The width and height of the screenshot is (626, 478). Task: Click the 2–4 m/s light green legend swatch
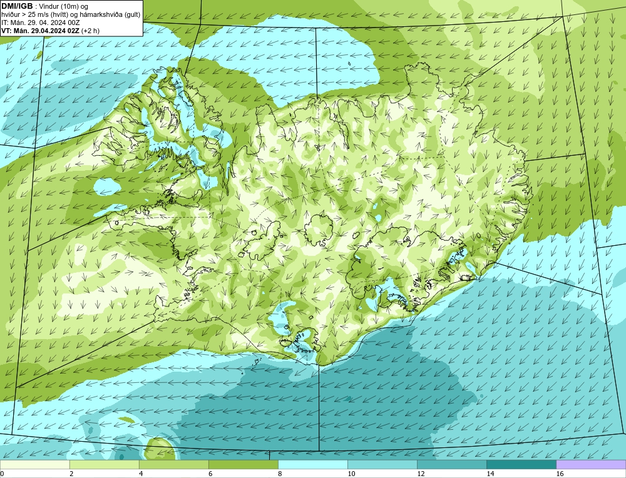tap(104, 464)
